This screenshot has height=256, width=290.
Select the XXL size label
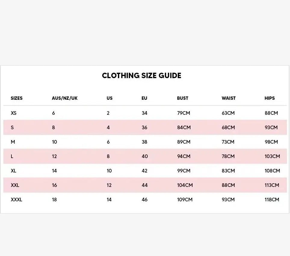pos(15,185)
